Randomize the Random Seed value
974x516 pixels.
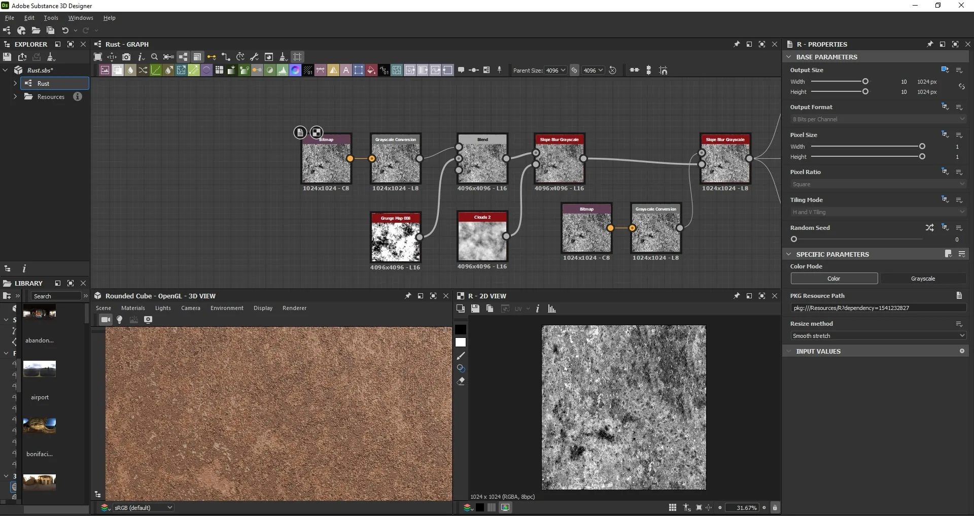pos(929,228)
